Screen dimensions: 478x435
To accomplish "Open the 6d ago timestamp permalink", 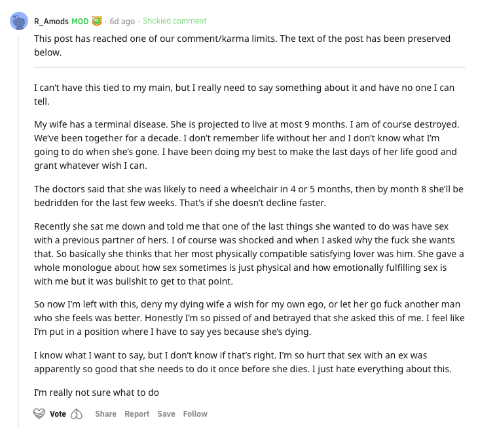I will 122,22.
